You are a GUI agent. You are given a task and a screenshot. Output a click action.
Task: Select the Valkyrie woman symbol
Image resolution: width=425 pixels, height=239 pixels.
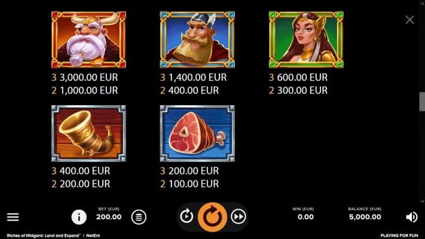point(306,39)
